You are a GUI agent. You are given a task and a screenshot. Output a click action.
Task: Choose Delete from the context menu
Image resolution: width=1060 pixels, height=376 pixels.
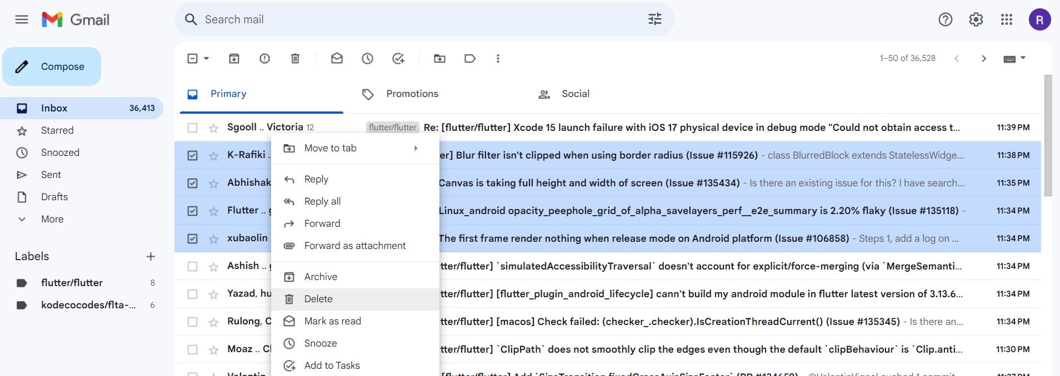[x=355, y=299]
